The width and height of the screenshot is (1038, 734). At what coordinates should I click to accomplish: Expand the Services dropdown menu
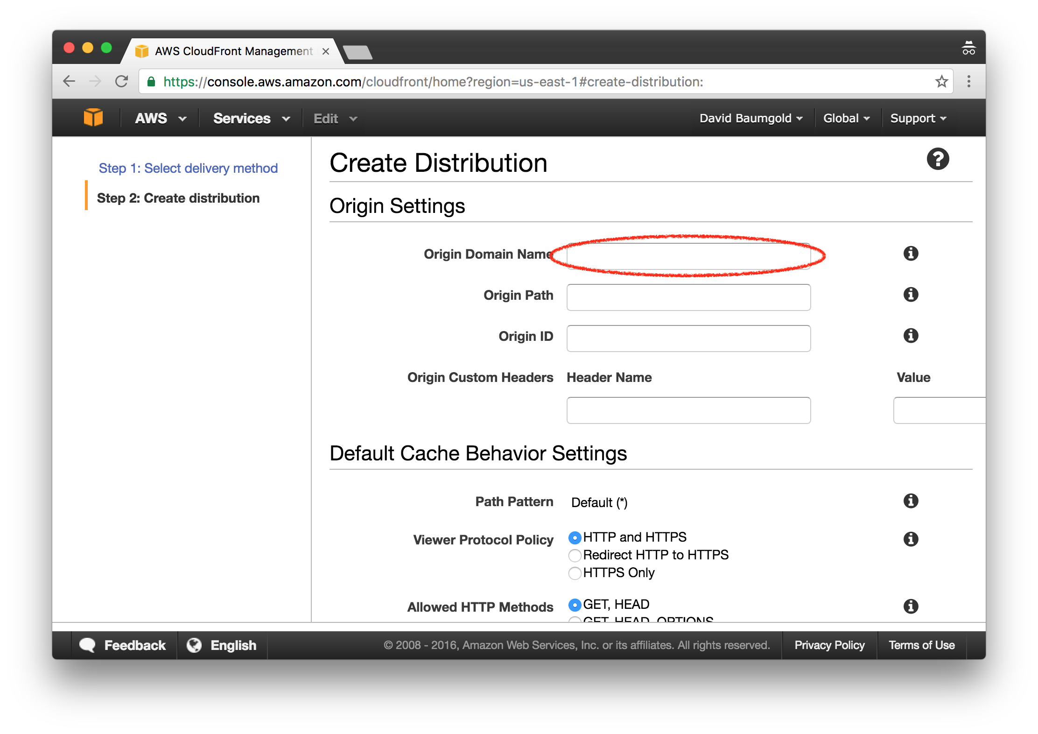tap(252, 118)
